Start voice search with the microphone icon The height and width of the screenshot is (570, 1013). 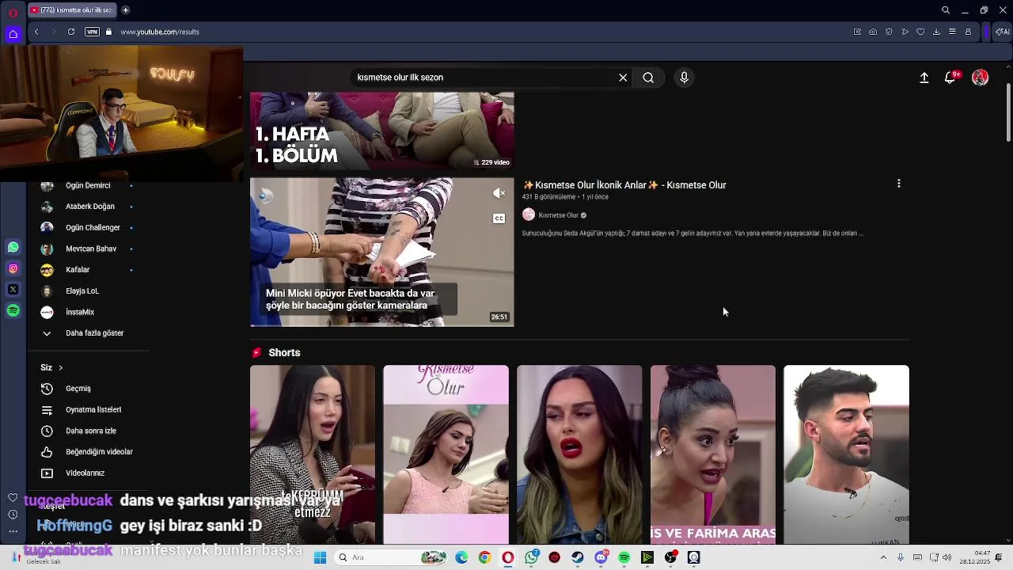coord(685,78)
